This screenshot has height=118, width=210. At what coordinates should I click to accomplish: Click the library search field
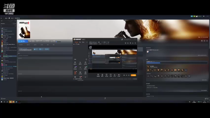click(8, 26)
